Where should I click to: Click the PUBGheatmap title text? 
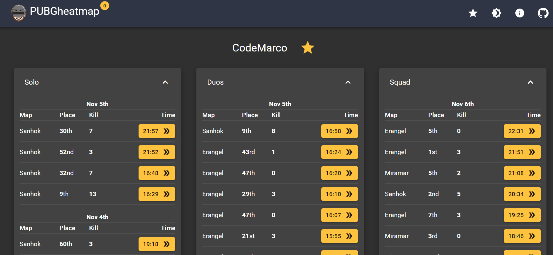pyautogui.click(x=65, y=11)
